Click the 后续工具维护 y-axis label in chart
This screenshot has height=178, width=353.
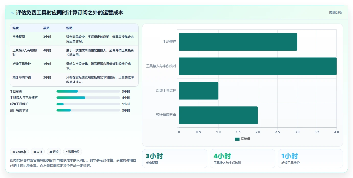click(x=166, y=91)
